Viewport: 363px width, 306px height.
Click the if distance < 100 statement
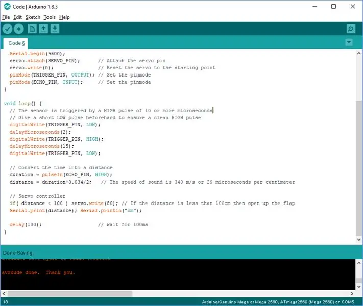tap(64, 203)
